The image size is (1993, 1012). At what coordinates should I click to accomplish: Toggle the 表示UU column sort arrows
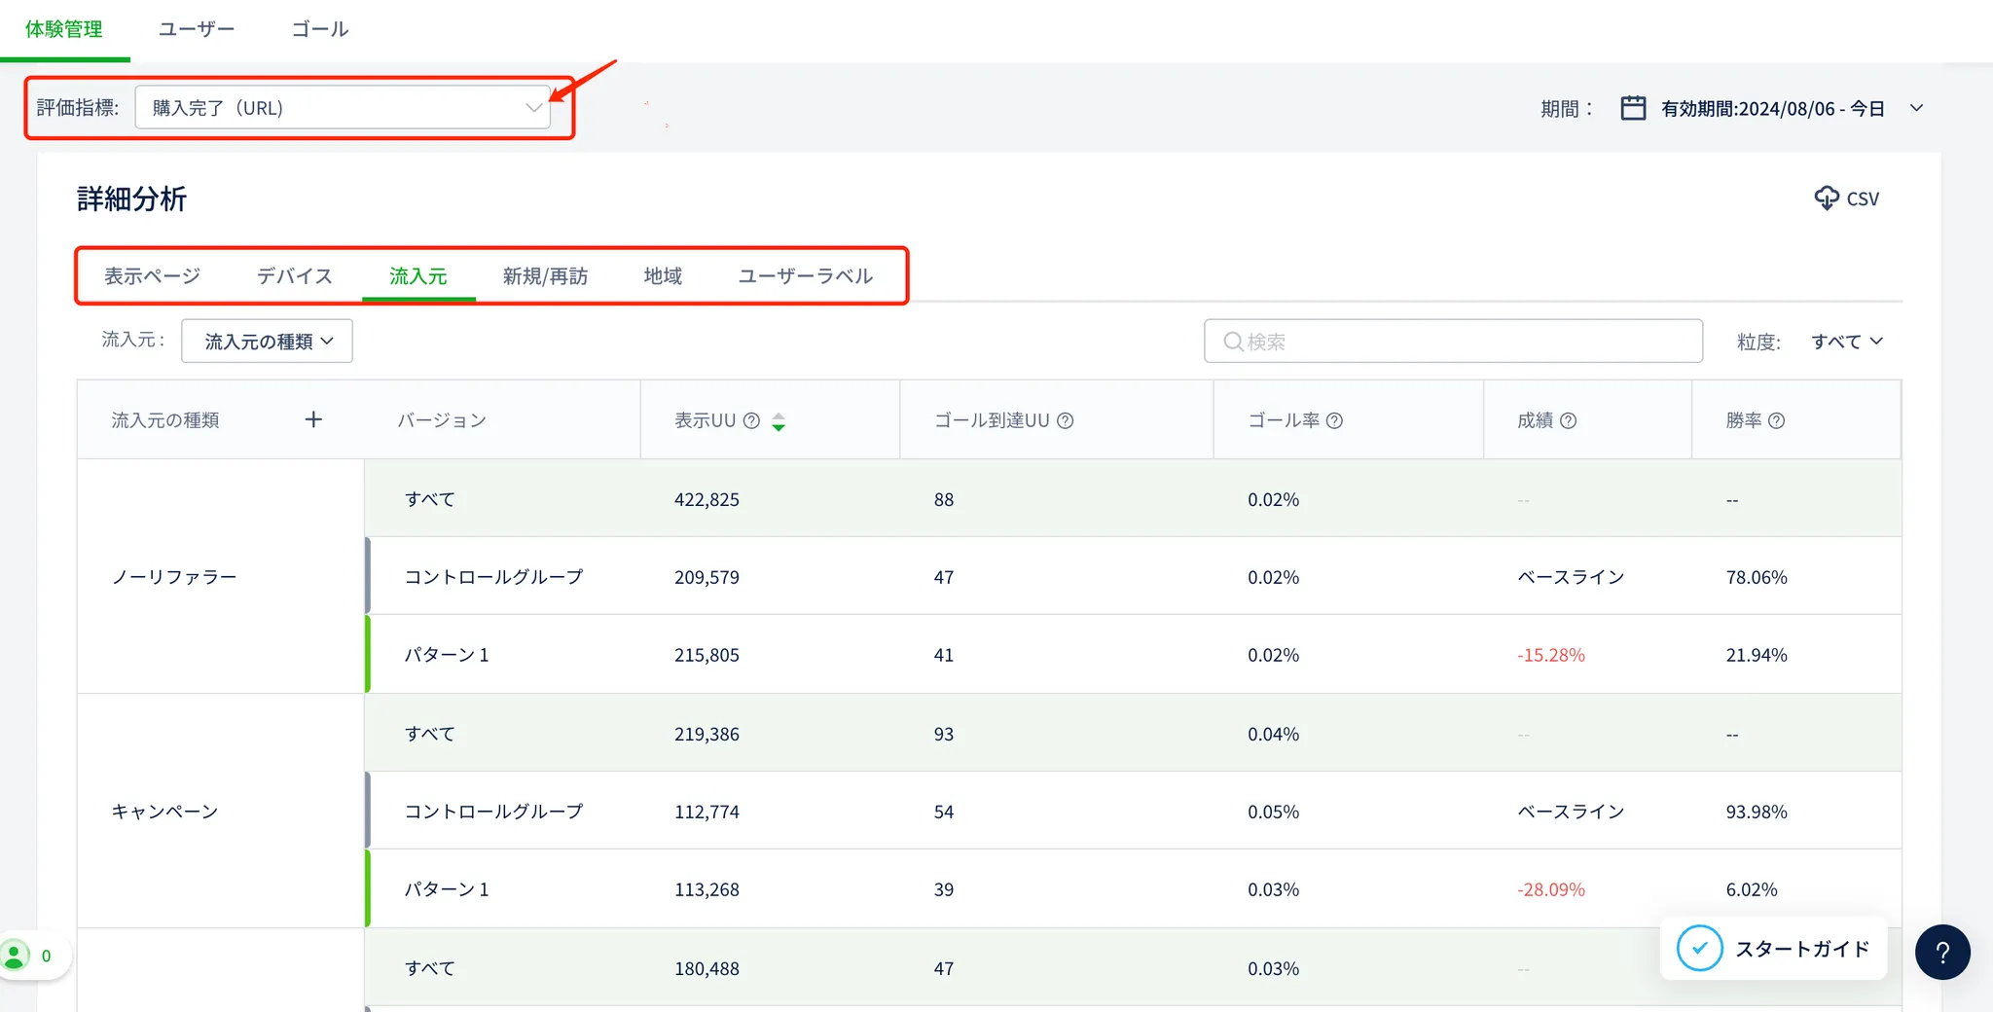point(779,421)
